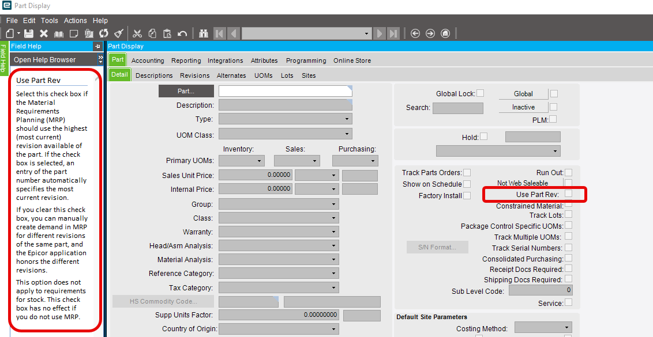Pin the Field Help panel
Viewport: 653px width, 337px height.
click(x=97, y=46)
